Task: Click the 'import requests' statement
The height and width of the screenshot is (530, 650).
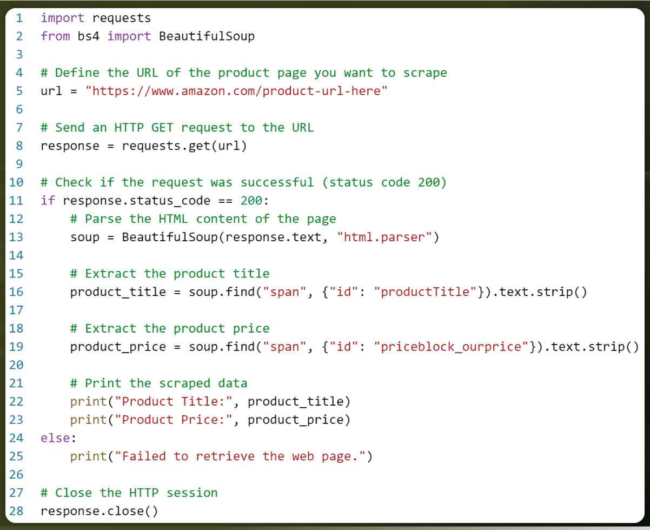Action: coord(96,18)
